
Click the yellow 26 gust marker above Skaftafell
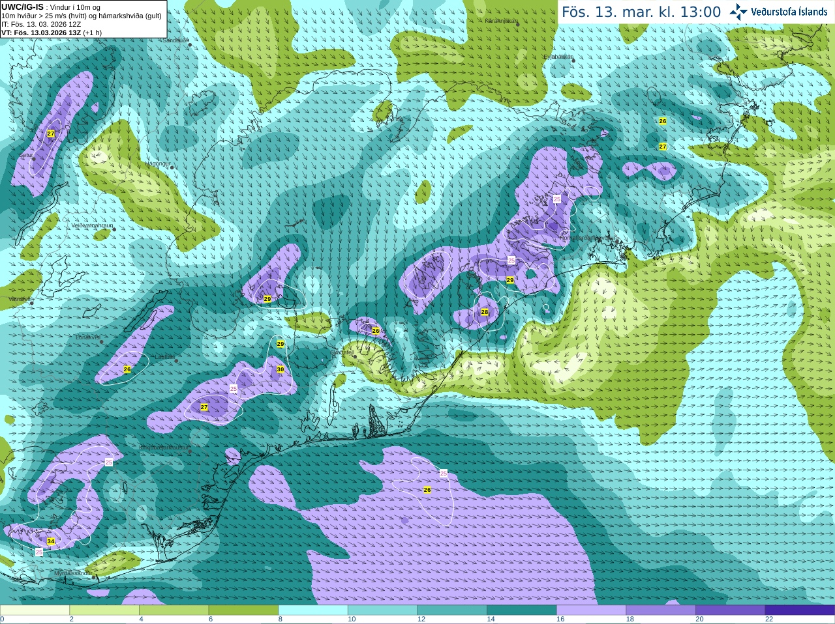tap(376, 331)
